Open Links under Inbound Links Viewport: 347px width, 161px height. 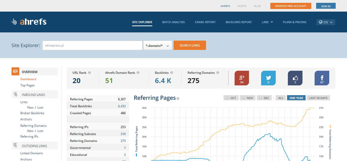(x=24, y=102)
